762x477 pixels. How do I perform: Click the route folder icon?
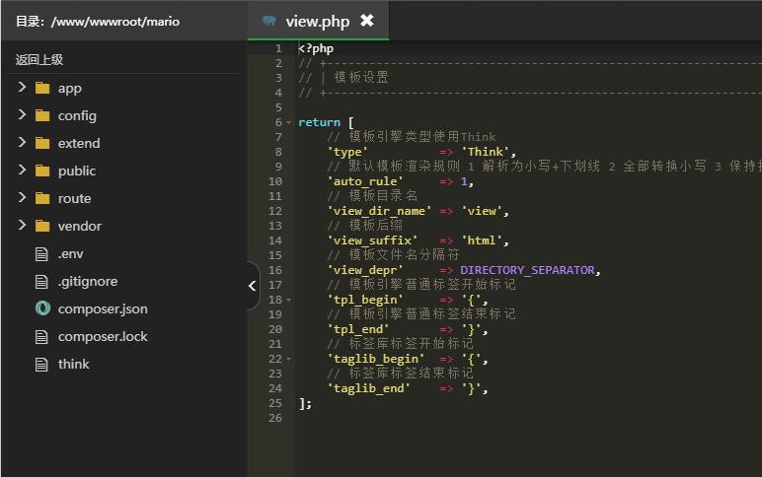[42, 198]
